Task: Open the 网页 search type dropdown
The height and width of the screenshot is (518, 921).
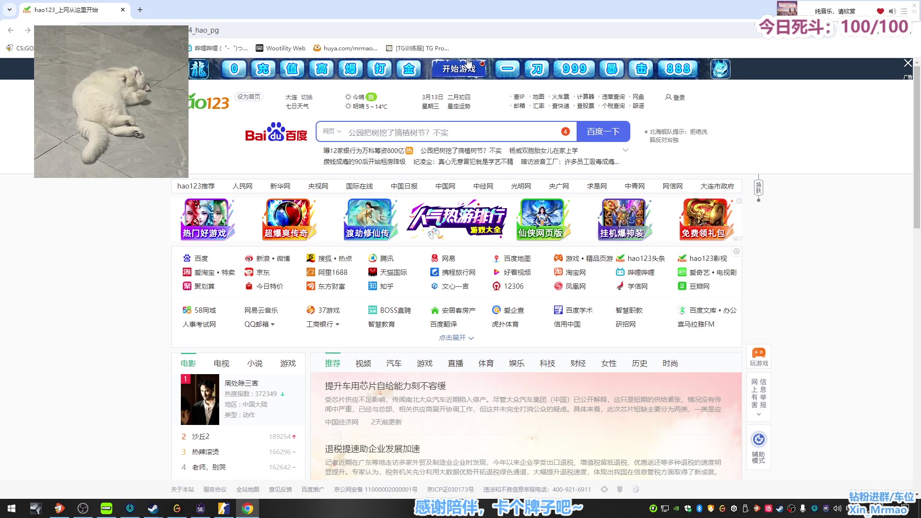Action: click(x=331, y=131)
